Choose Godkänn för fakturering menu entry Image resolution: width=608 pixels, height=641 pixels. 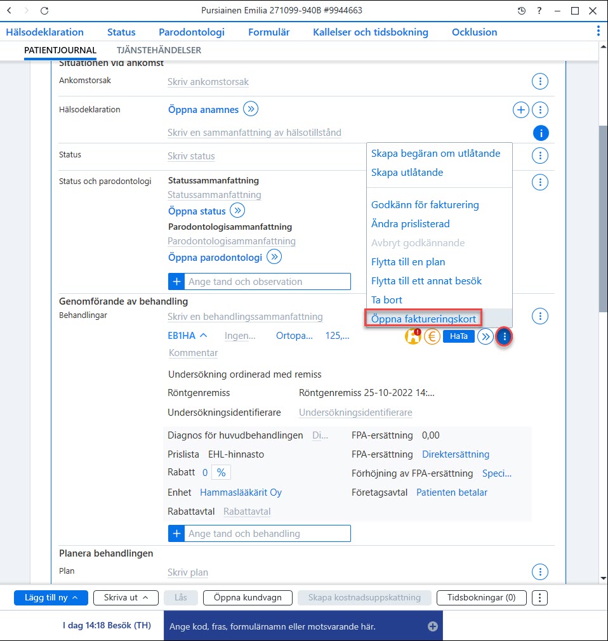click(425, 205)
